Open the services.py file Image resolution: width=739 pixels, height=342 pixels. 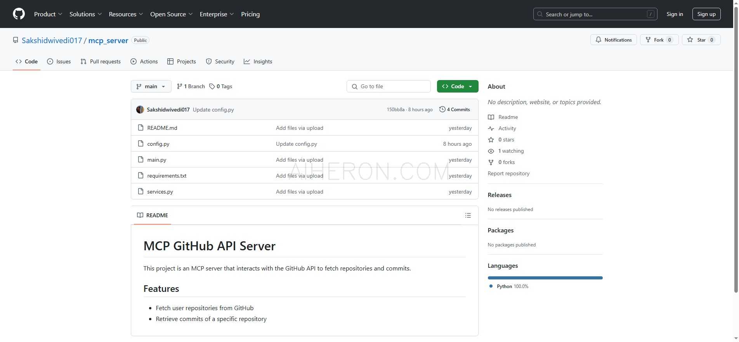tap(160, 192)
